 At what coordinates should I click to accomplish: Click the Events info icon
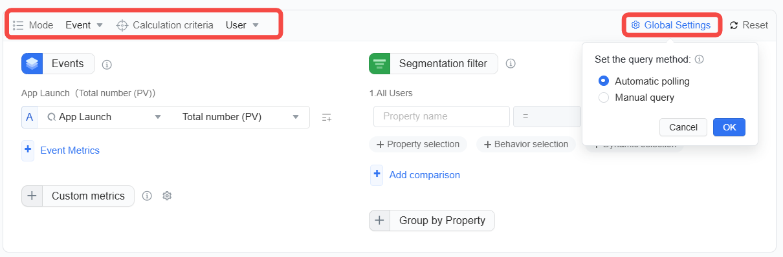pyautogui.click(x=107, y=65)
